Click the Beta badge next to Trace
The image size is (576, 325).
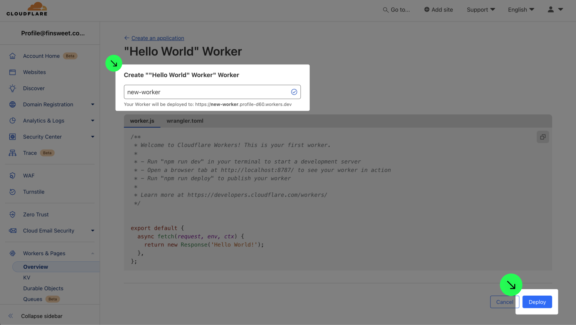[47, 153]
